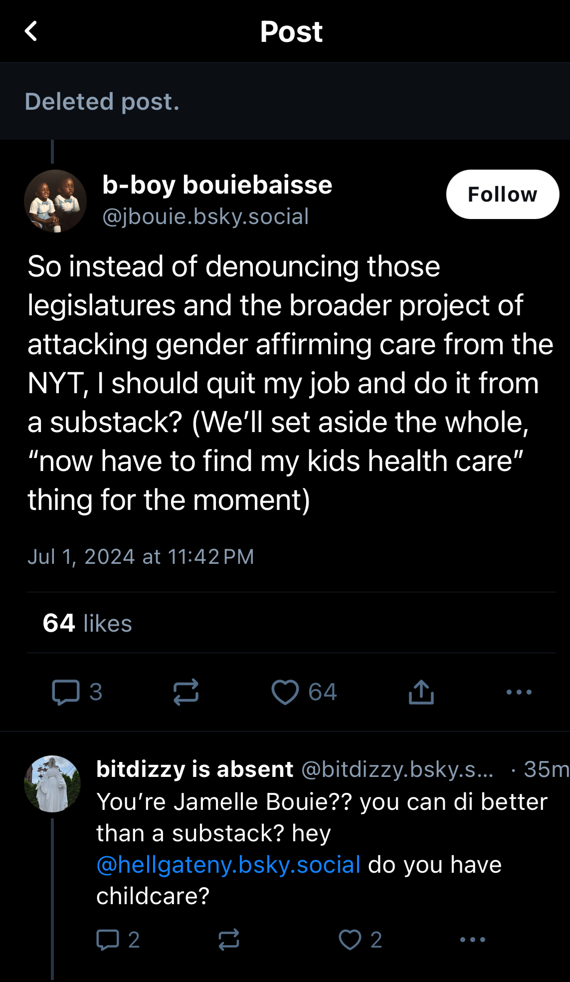Tap the Deleted post placeholder
Screen dimensions: 570x982
(x=102, y=101)
